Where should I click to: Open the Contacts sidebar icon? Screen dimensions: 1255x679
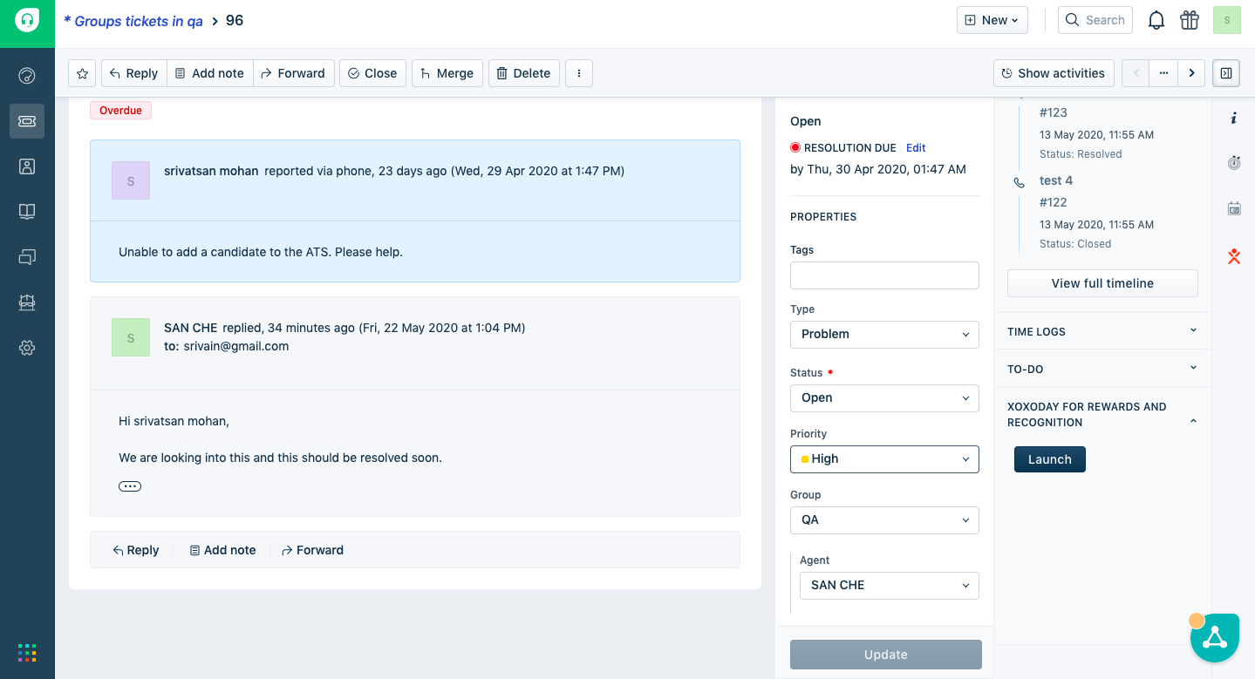[x=27, y=166]
